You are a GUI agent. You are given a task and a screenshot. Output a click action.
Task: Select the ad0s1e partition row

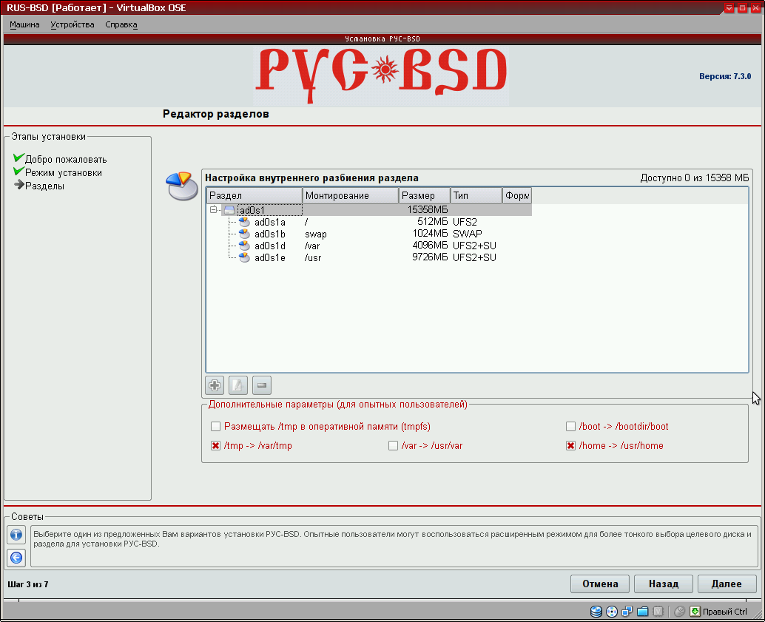(x=369, y=257)
